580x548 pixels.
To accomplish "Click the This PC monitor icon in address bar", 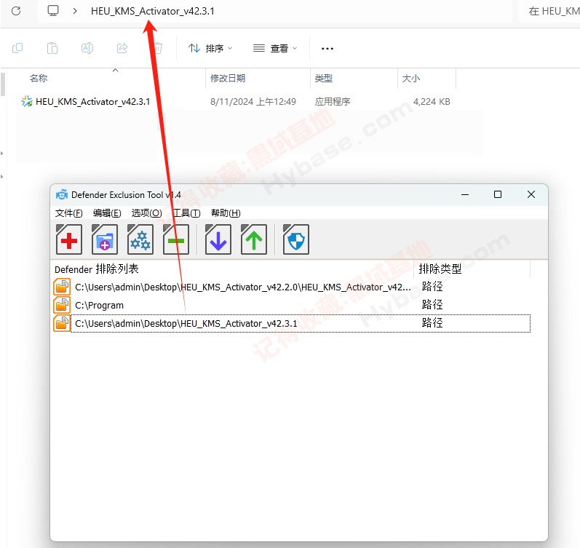I will tap(53, 11).
